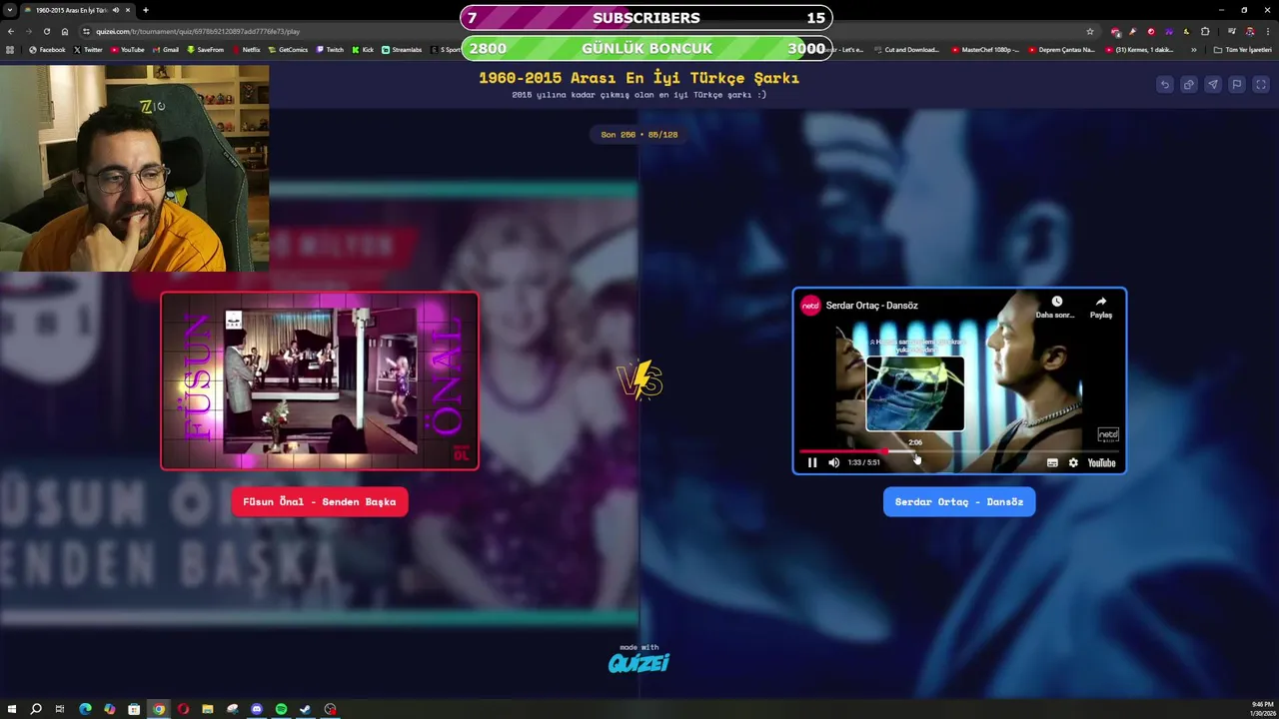Open the Chrome three-dot menu
1279x719 pixels.
pyautogui.click(x=1266, y=31)
